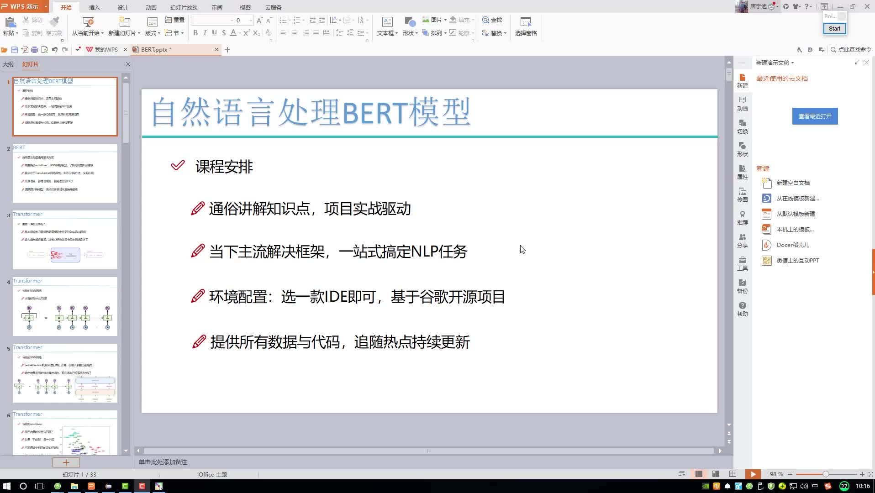Click the Open folder icon in quick toolbar
The image size is (875, 493).
coord(5,49)
